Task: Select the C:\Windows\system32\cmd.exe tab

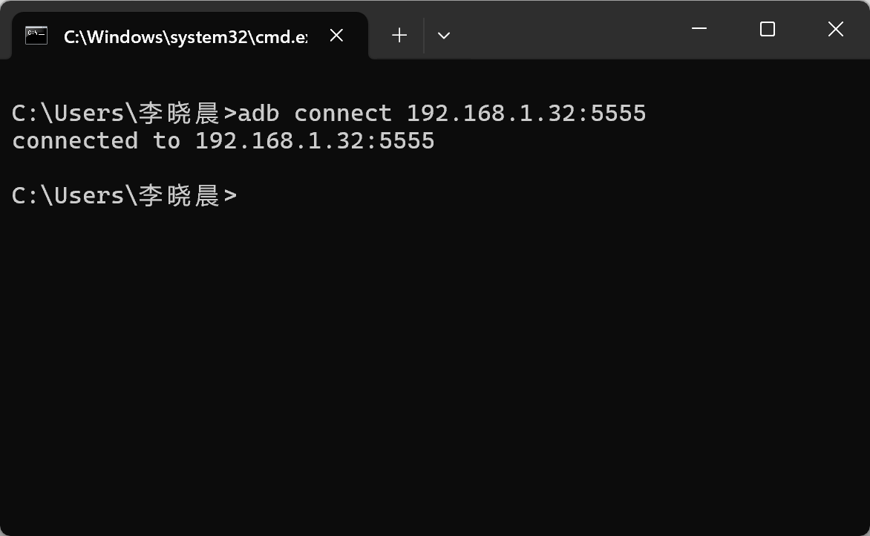Action: pos(185,36)
